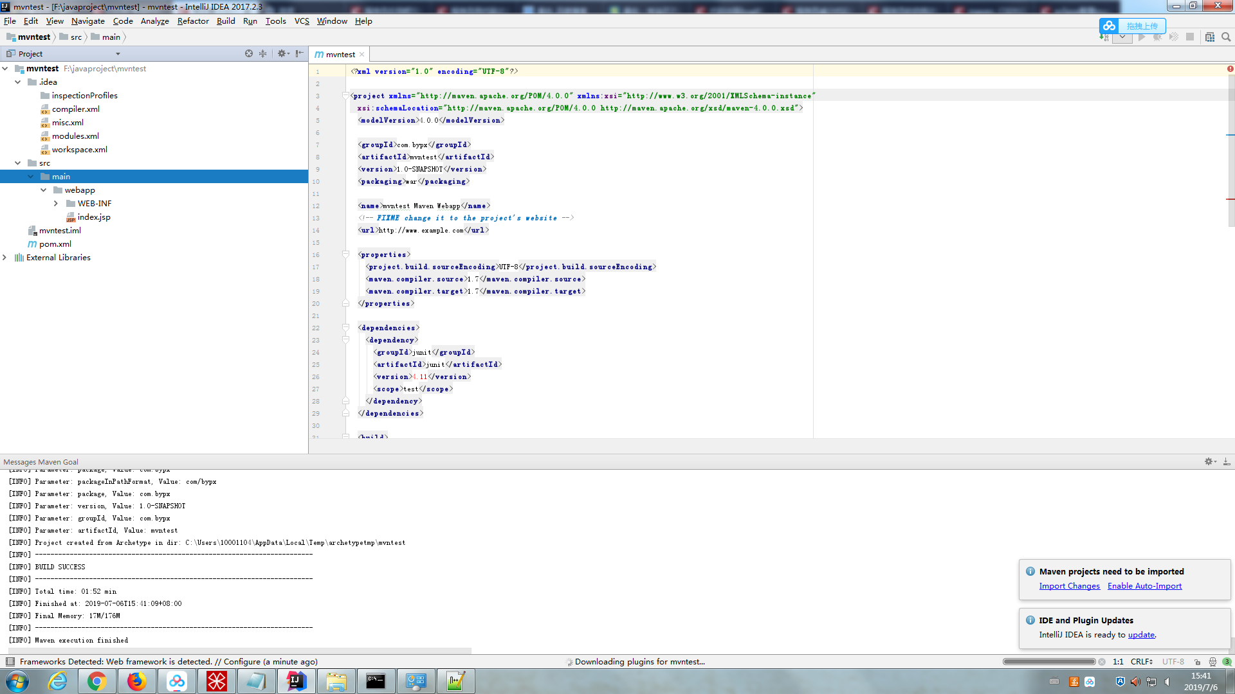
Task: Open event log notification bubble
Action: pos(1227,662)
